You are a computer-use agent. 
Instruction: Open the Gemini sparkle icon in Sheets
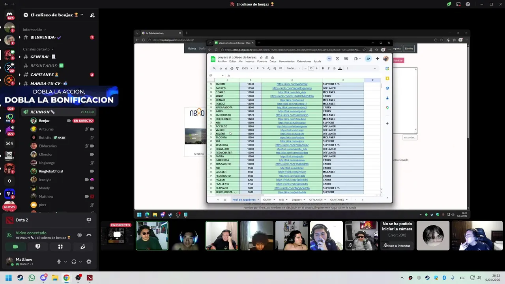click(377, 59)
